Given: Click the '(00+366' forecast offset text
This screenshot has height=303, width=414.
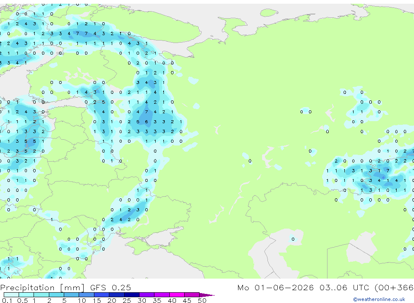Looking at the screenshot, I should (394, 287).
